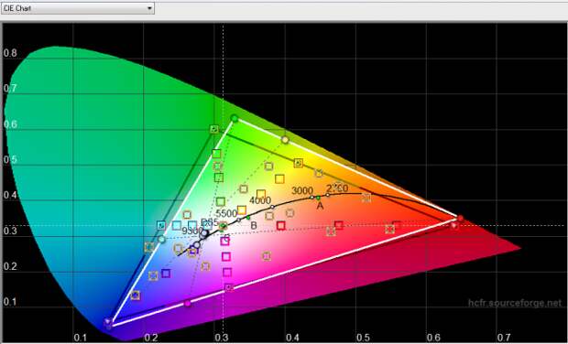Select the blue primary circle at triangle corner
The height and width of the screenshot is (344, 568).
107,321
